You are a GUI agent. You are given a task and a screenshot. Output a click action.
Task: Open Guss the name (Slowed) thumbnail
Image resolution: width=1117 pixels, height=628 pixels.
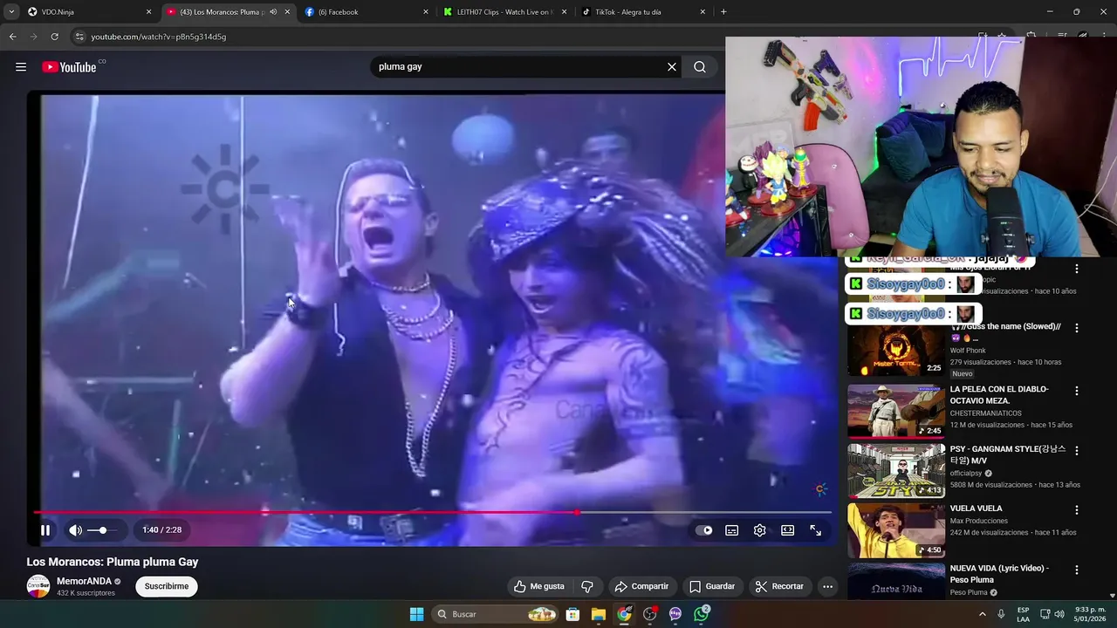point(896,350)
